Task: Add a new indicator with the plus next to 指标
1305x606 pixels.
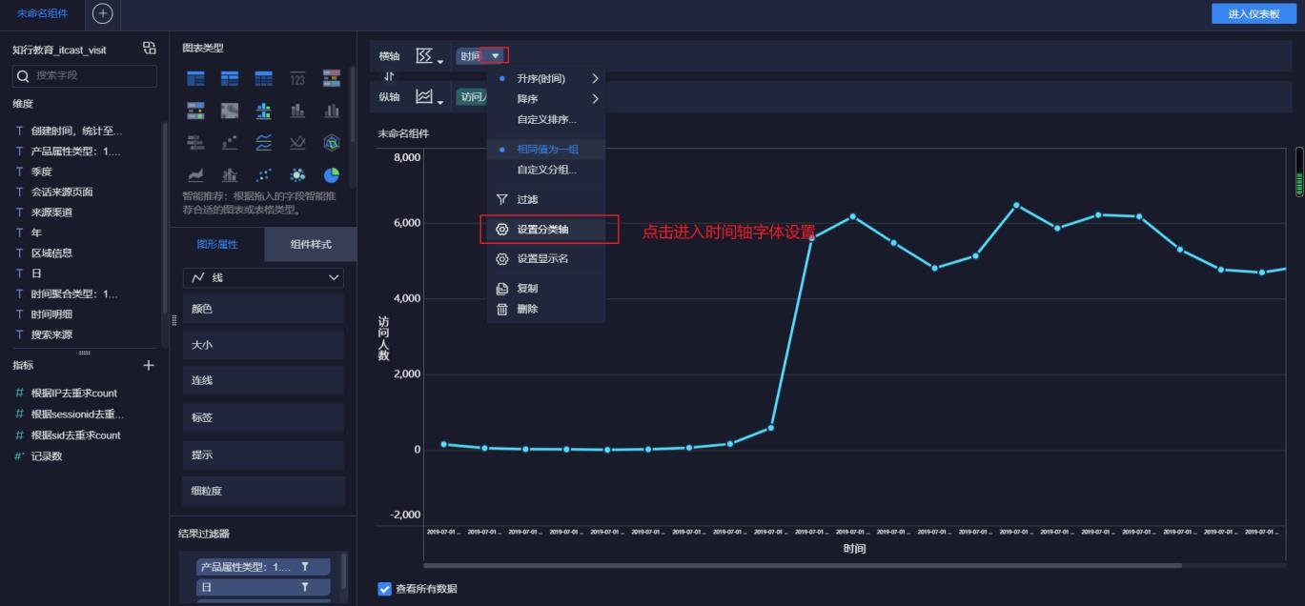Action: [x=149, y=365]
